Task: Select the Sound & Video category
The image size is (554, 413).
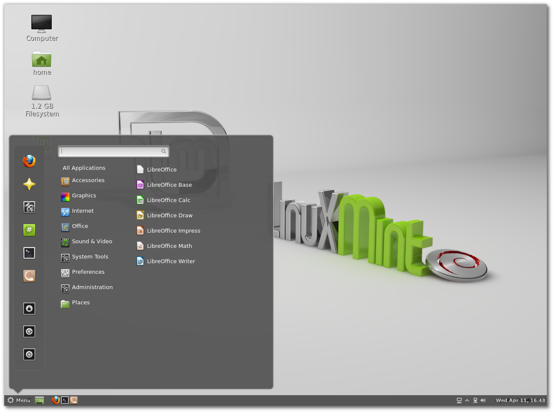Action: (92, 242)
